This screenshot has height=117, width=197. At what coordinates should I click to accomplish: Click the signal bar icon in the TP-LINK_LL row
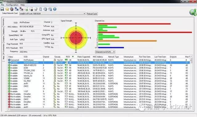[66, 73]
